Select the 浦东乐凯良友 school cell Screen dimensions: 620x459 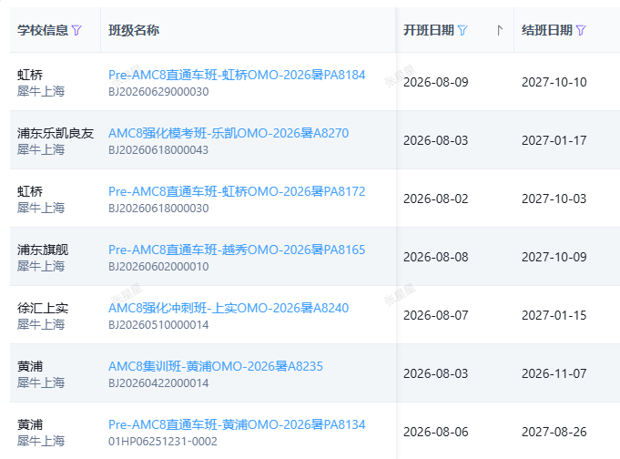tap(56, 133)
